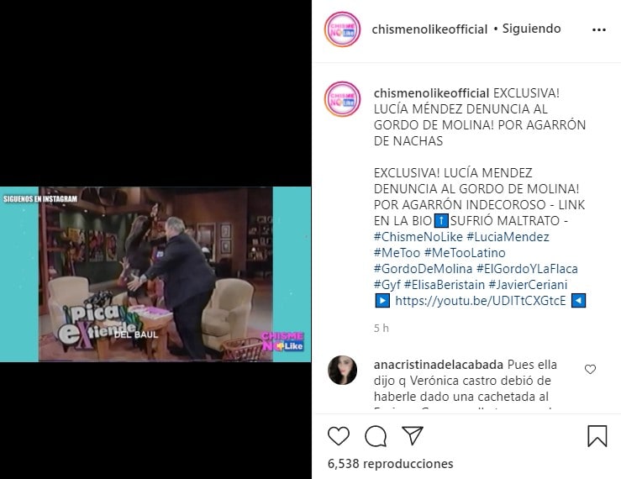
Task: Open the #LuciaMendez hashtag
Action: tap(508, 236)
